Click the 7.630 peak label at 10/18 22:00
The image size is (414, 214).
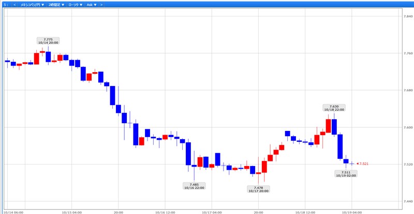pyautogui.click(x=334, y=108)
